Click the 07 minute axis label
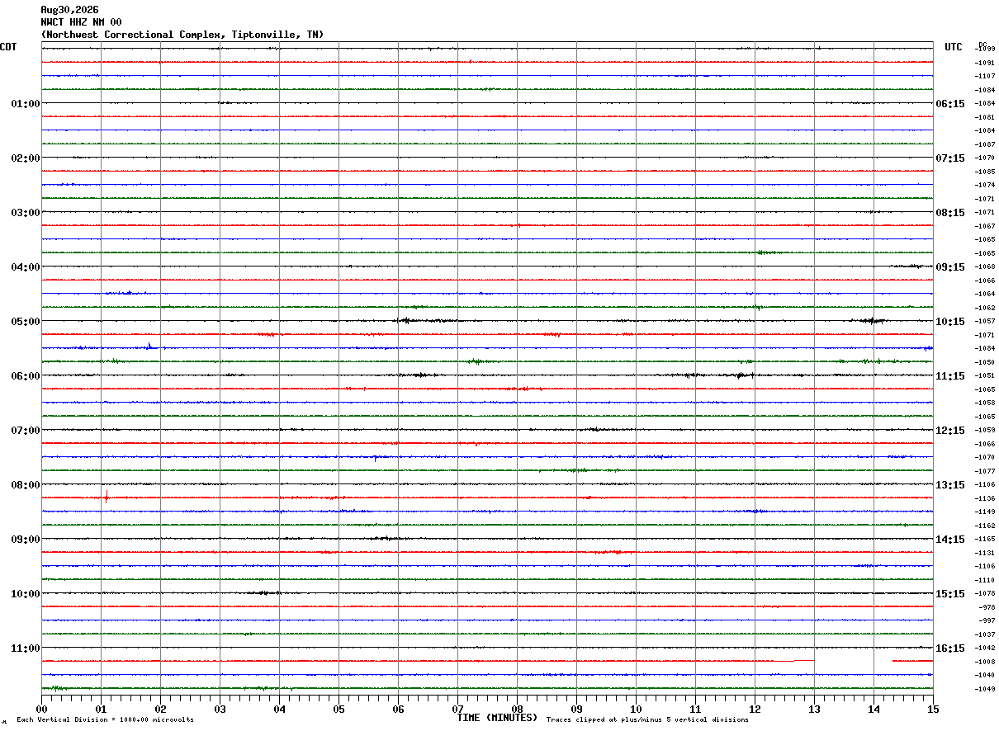 coord(457,709)
